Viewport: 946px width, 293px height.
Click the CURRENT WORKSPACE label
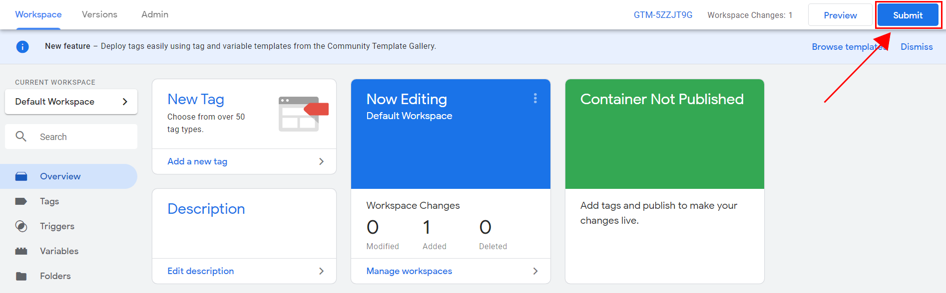pos(55,82)
